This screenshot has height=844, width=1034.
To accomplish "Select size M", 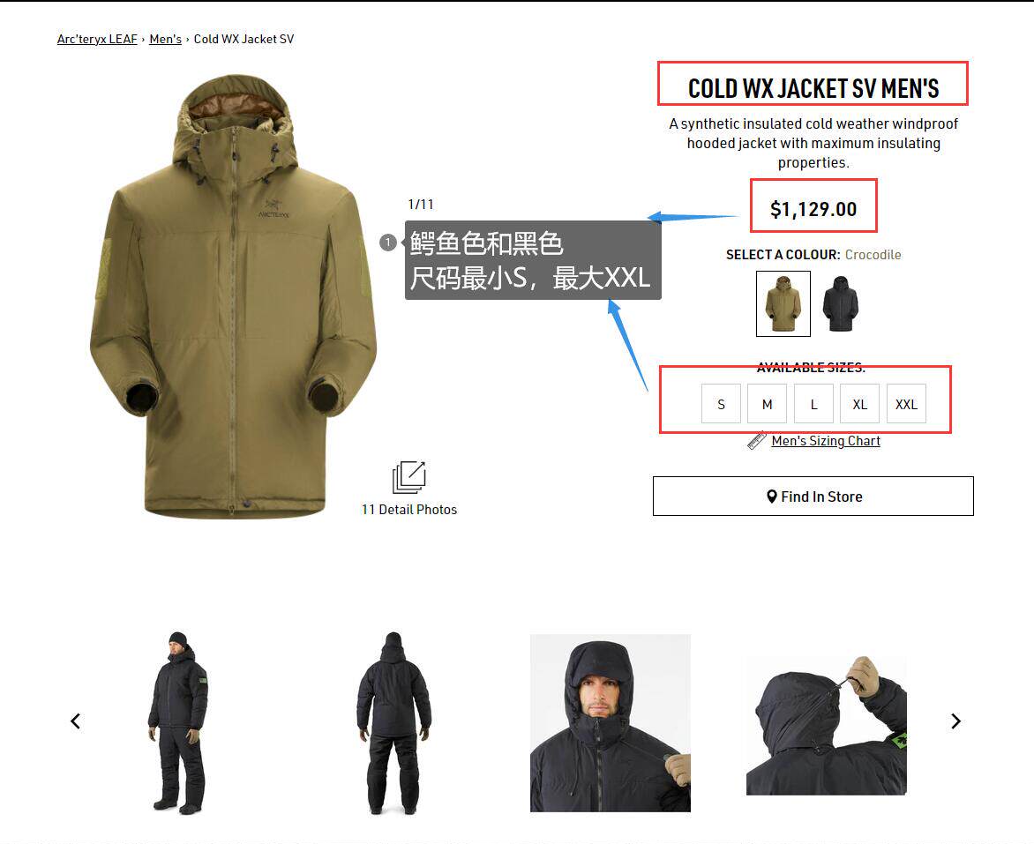I will (767, 404).
